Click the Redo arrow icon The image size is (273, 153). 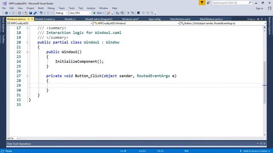pyautogui.click(x=48, y=13)
